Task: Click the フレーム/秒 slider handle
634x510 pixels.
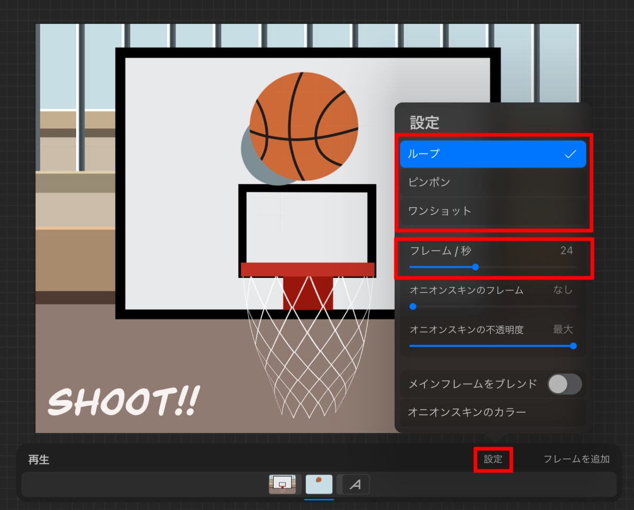Action: pos(475,267)
